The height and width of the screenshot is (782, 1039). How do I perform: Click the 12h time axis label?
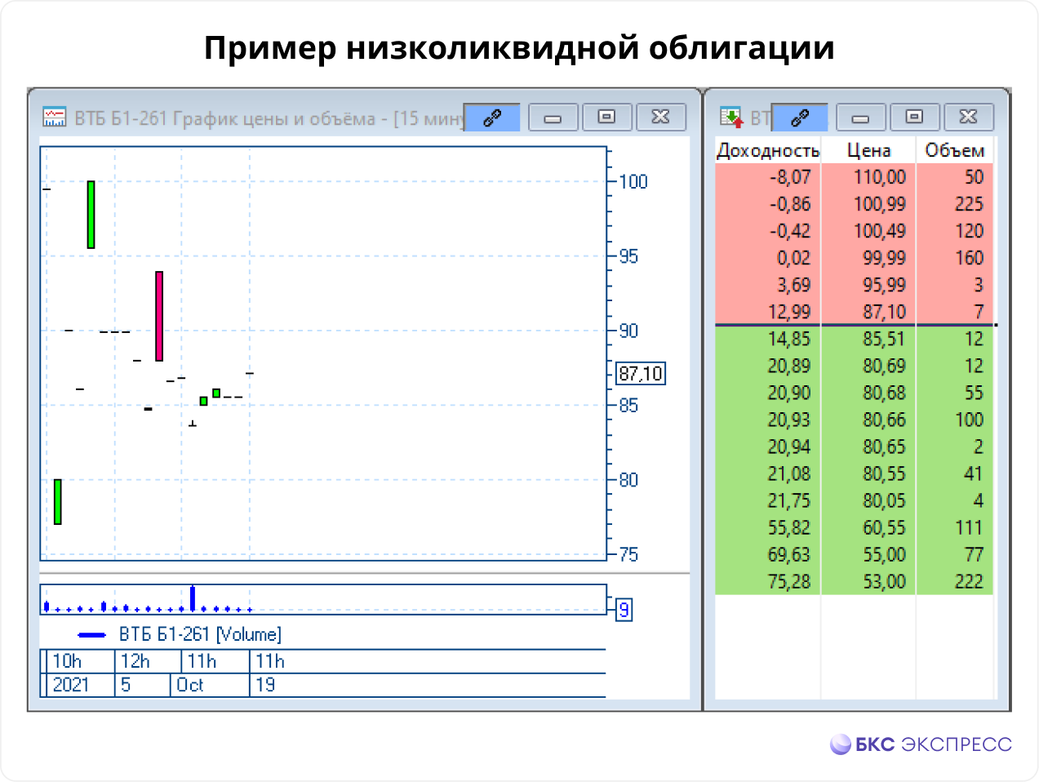(135, 661)
